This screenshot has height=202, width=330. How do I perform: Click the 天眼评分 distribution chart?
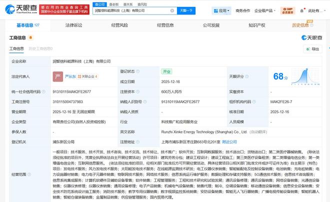click(305, 76)
